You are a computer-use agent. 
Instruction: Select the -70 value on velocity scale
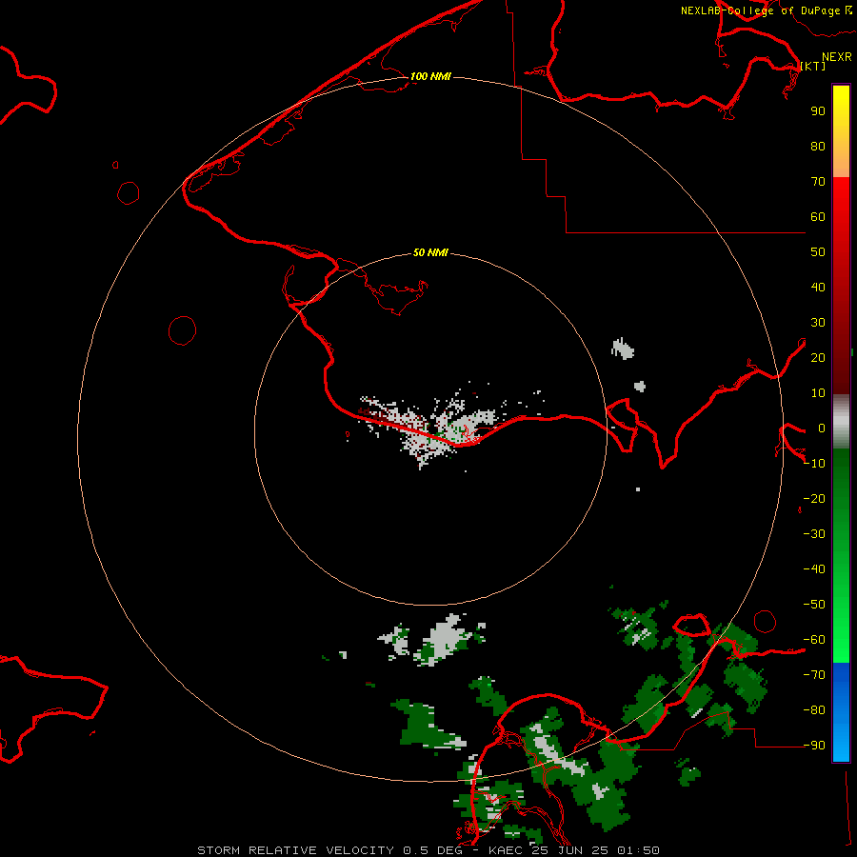click(x=814, y=675)
